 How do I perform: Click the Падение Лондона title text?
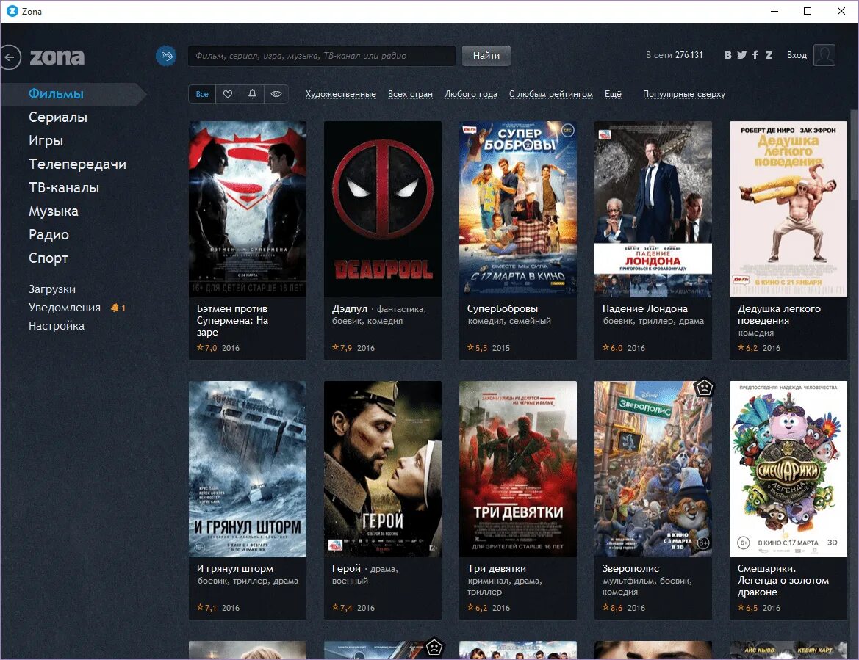pos(644,308)
